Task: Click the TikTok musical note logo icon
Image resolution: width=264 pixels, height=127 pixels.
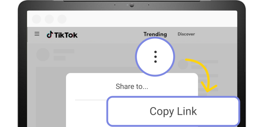Action: 50,34
